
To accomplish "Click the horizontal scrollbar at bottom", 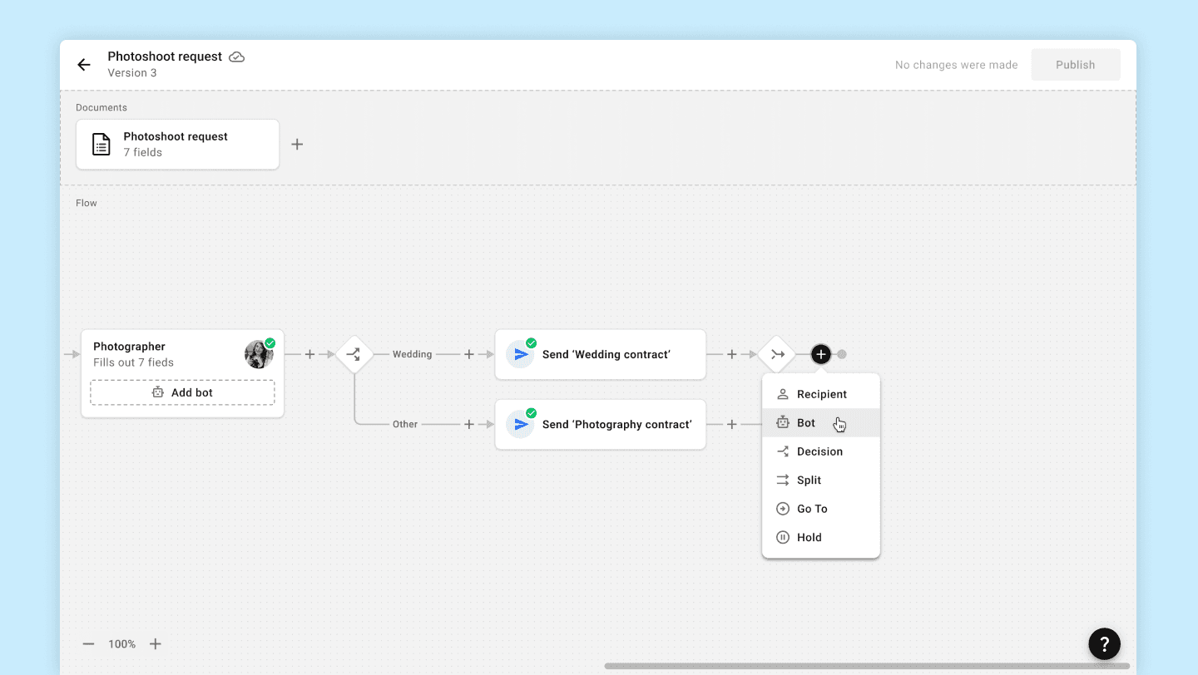I will tap(867, 666).
